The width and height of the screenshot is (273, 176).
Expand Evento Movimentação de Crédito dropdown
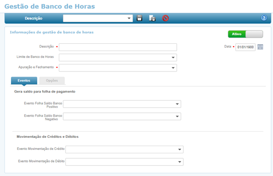[124, 149]
